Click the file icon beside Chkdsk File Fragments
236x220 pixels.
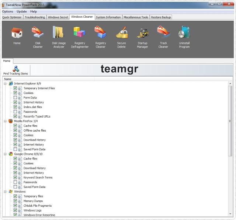click(20, 206)
